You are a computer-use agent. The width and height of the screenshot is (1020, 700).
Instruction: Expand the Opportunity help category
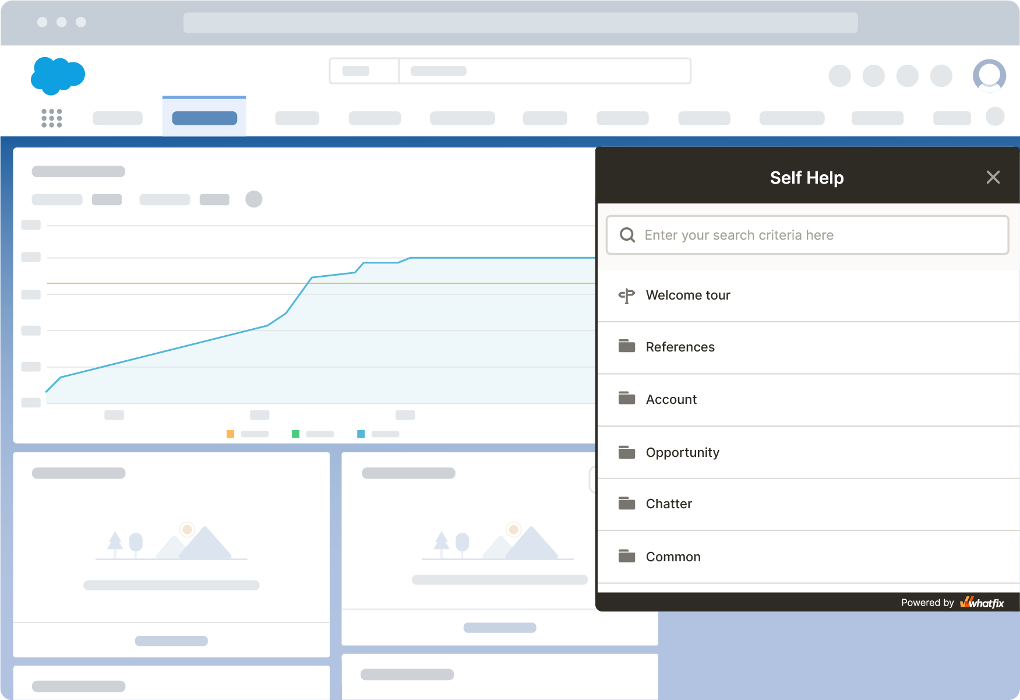(x=682, y=452)
